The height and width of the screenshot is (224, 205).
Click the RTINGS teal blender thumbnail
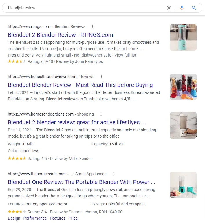183,37
